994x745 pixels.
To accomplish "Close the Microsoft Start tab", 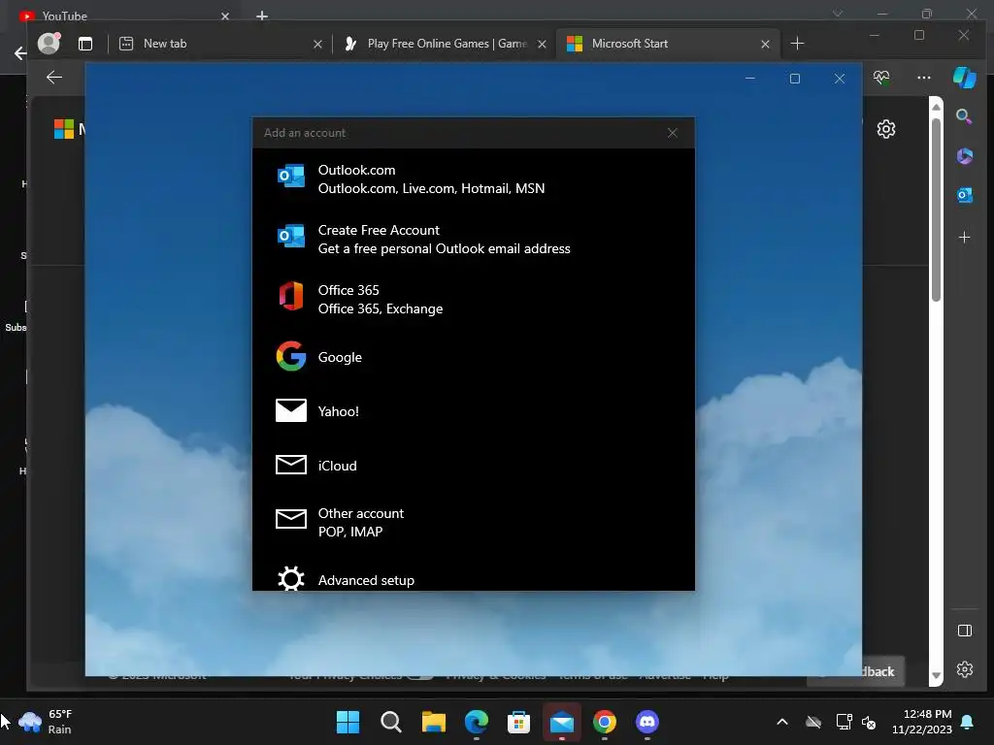I will click(765, 44).
